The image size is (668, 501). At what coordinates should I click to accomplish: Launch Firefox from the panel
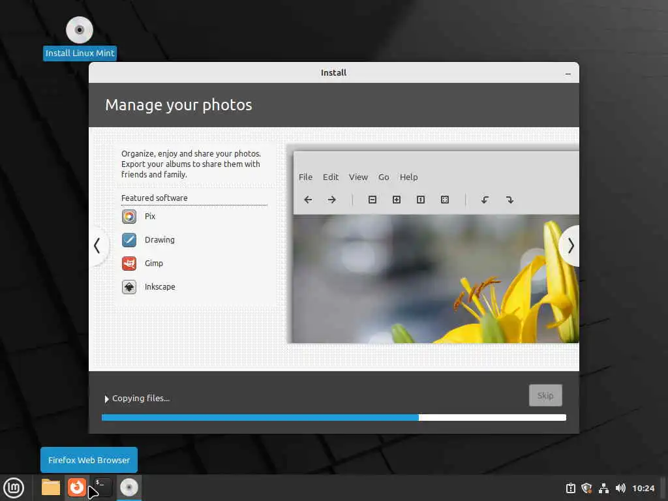77,487
